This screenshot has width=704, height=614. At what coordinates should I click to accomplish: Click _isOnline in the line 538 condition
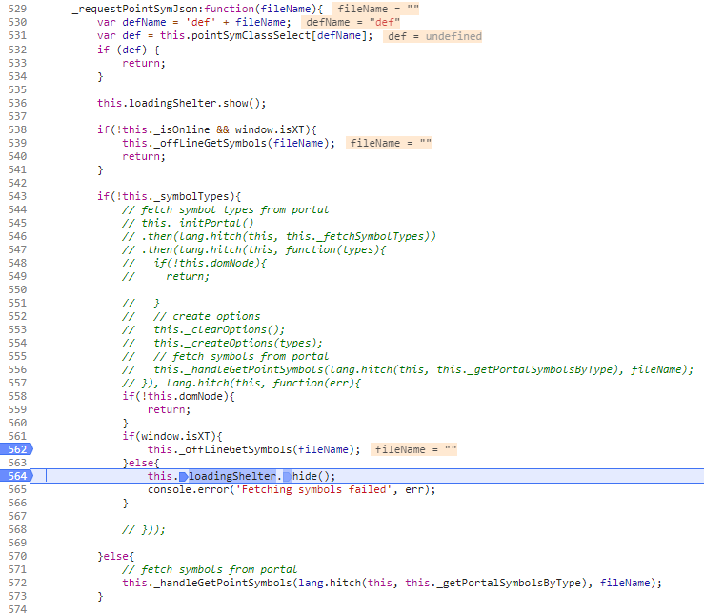[x=182, y=129]
